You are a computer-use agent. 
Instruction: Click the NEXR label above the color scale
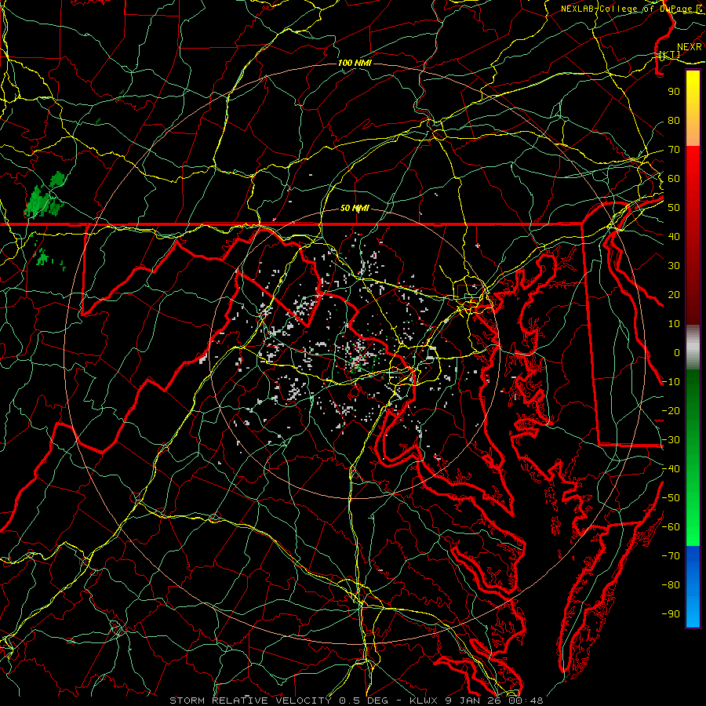click(x=690, y=47)
